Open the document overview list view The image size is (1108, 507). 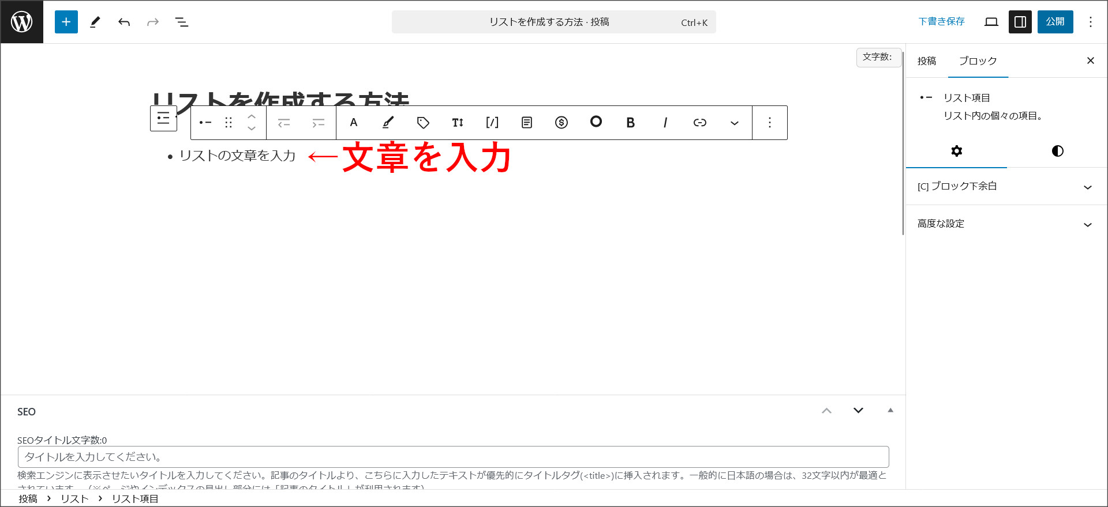[182, 22]
